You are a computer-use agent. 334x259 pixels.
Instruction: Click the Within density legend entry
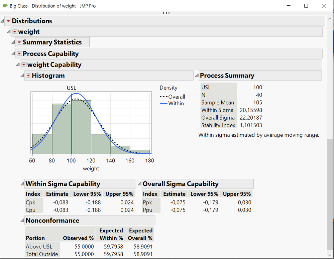click(172, 104)
